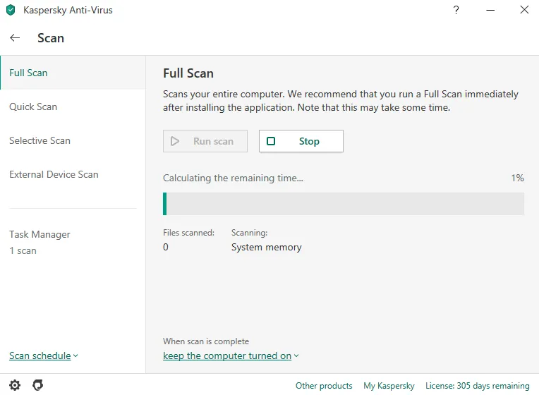Screen dimensions: 539x395
Task: Click the disabled Run scan button
Action: [x=205, y=141]
